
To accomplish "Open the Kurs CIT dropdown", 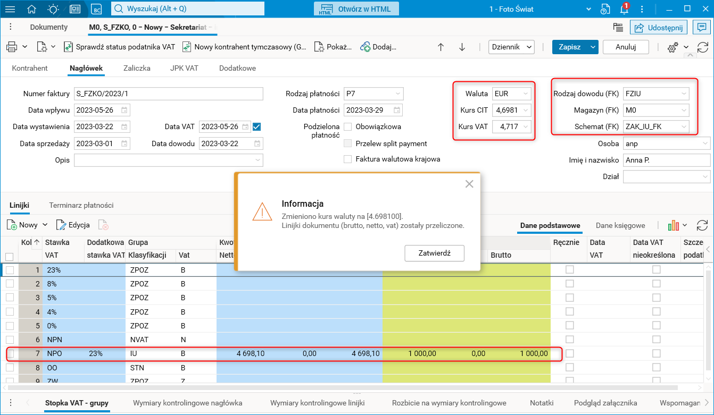I will [x=526, y=110].
